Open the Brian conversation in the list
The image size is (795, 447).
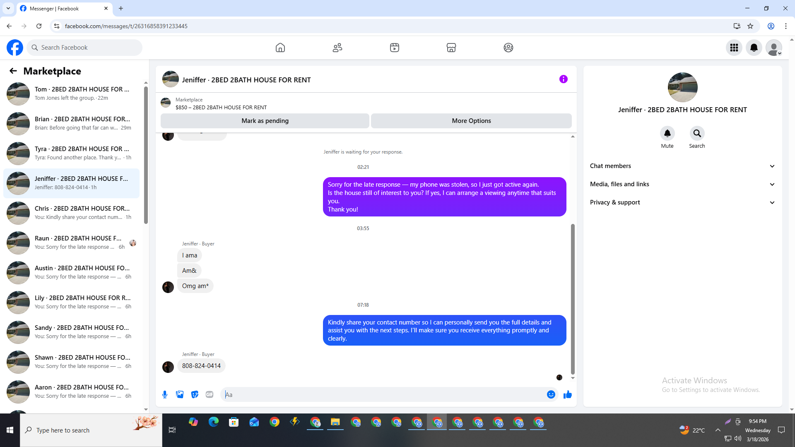[x=72, y=123]
